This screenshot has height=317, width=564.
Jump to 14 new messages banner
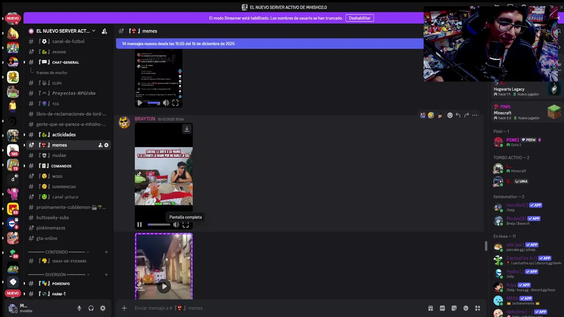click(269, 44)
